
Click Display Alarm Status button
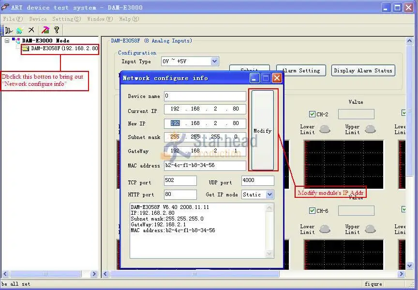point(363,70)
